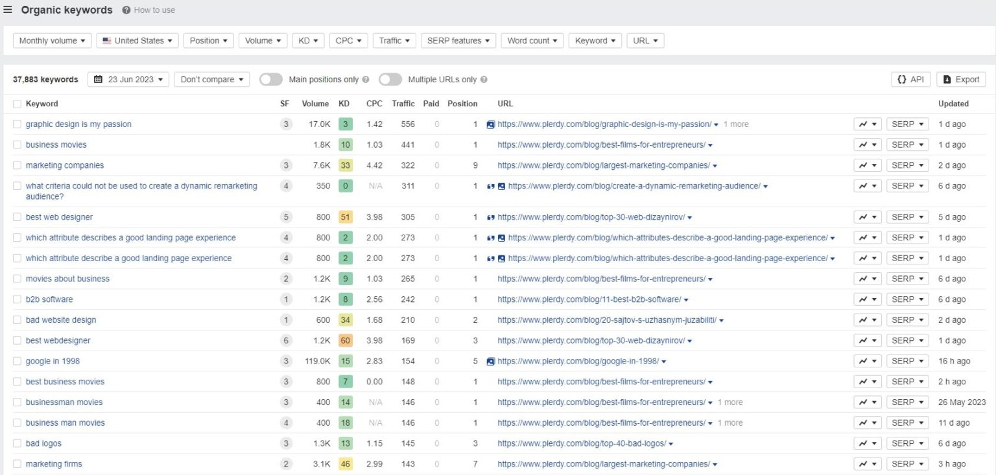Click the US flag in the country filter
The width and height of the screenshot is (996, 475).
coord(107,40)
